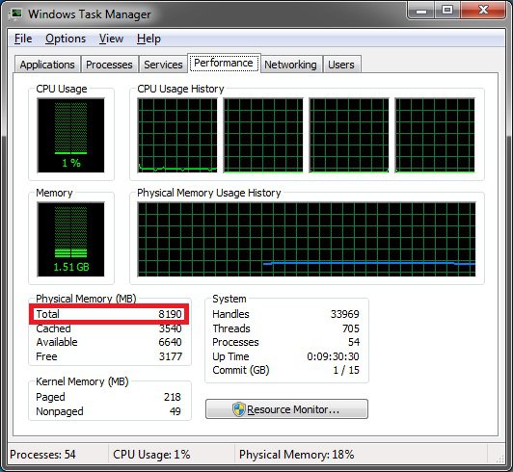Screen dimensions: 513x472
Task: Switch to the Networking tab
Action: [x=290, y=65]
